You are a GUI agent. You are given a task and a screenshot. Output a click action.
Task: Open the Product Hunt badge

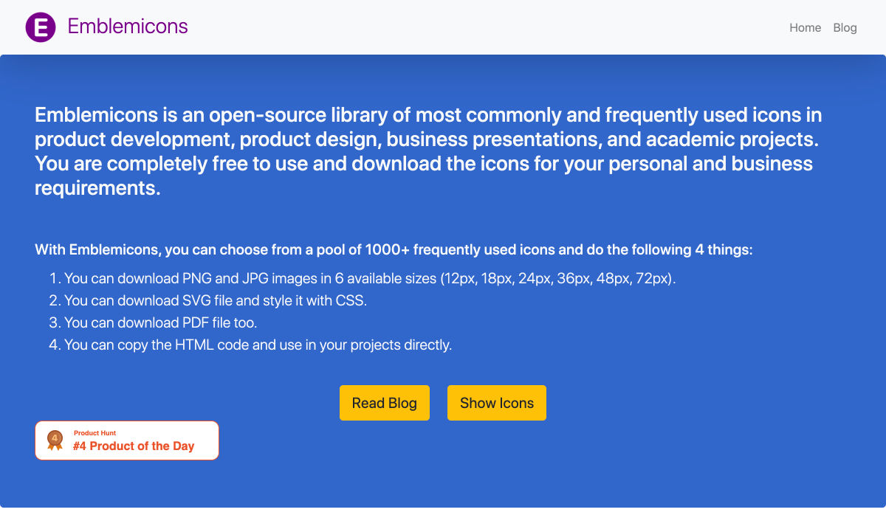pyautogui.click(x=127, y=440)
